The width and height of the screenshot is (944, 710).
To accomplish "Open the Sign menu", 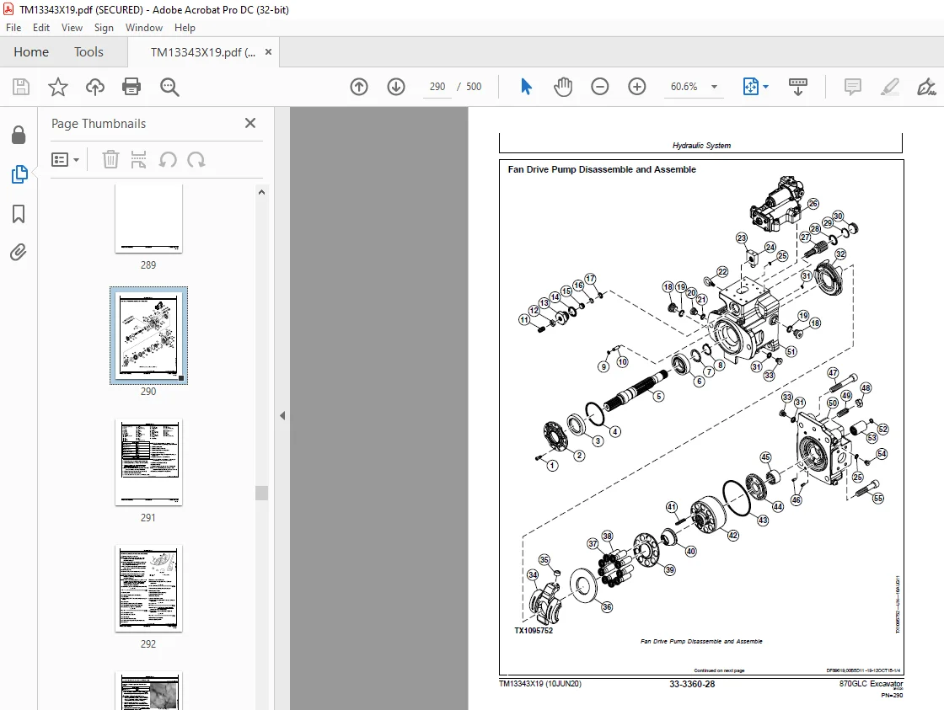I will 104,28.
